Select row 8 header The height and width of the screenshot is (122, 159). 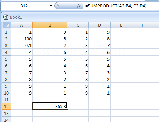tap(6, 79)
